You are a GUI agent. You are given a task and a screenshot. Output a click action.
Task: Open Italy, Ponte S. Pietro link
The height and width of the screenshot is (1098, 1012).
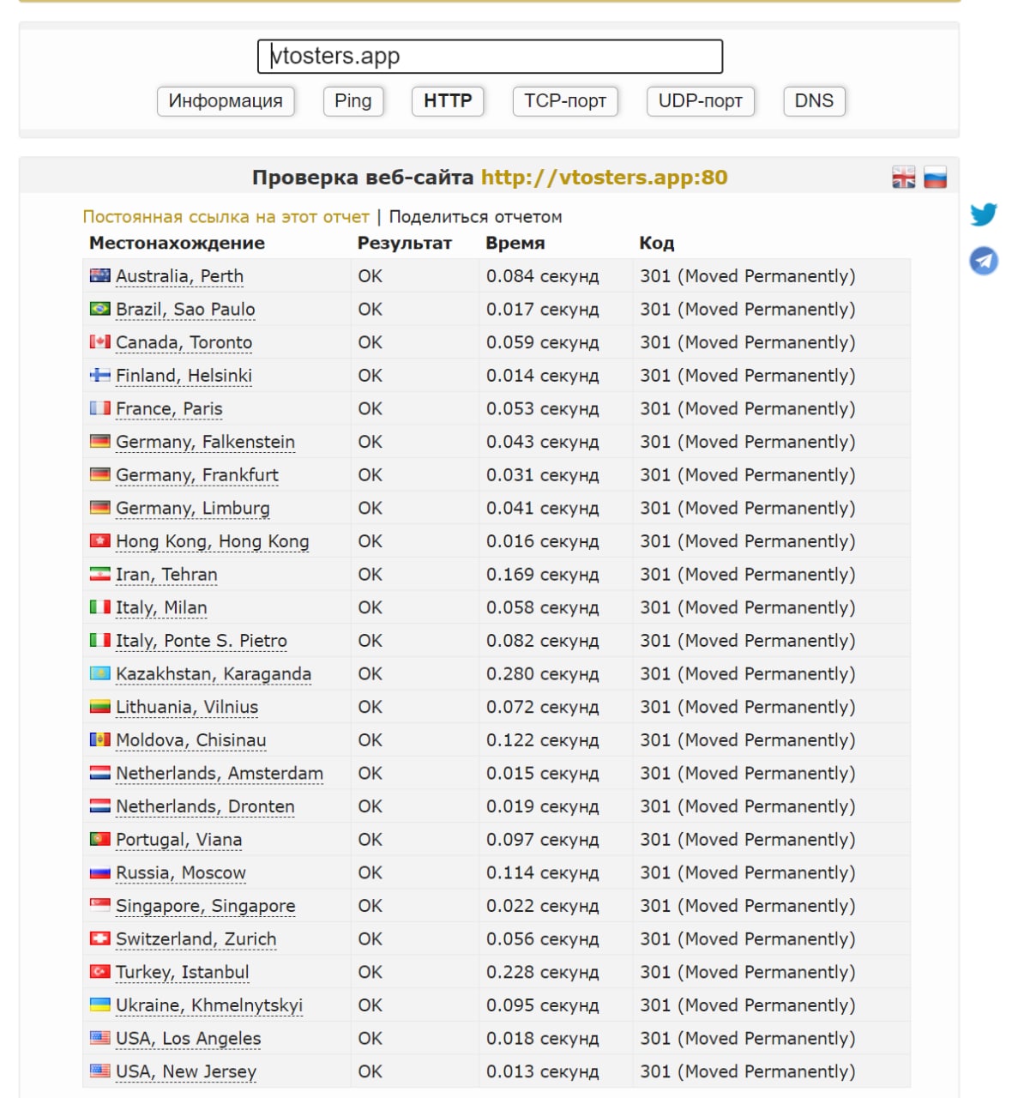202,641
